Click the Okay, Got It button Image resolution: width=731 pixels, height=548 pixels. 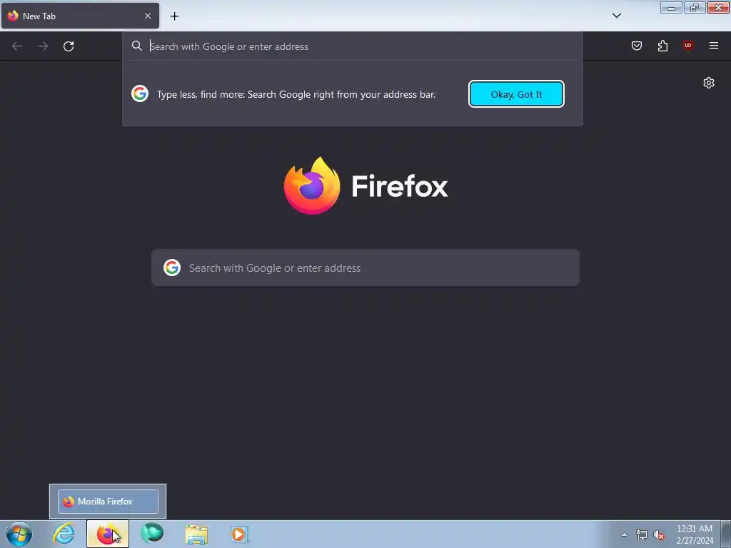[x=517, y=94]
